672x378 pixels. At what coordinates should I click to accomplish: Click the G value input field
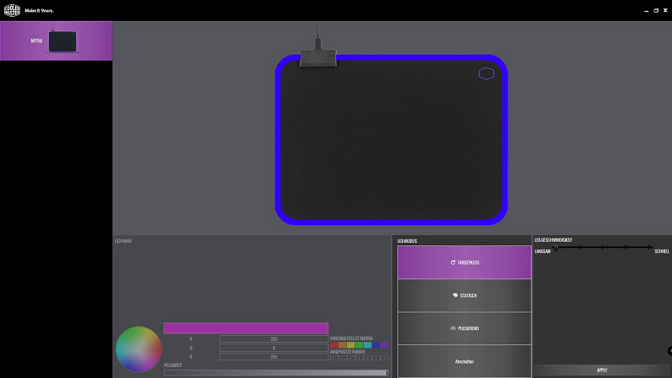(x=274, y=348)
